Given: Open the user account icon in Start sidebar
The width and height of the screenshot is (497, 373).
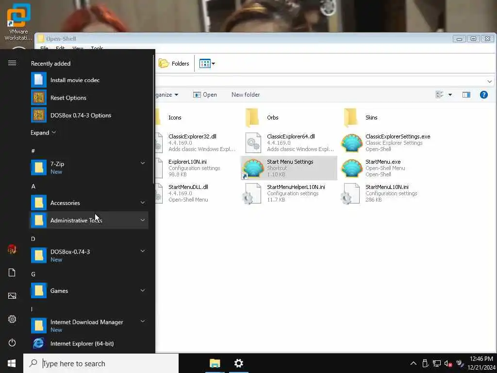Looking at the screenshot, I should click(x=12, y=249).
